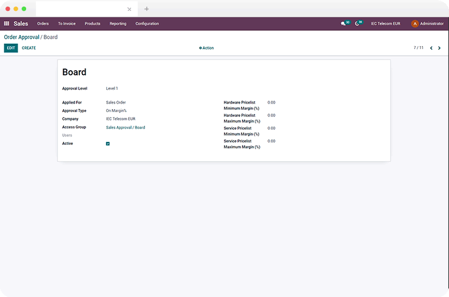
Task: Open the Sales Approval / Board link
Action: (126, 128)
